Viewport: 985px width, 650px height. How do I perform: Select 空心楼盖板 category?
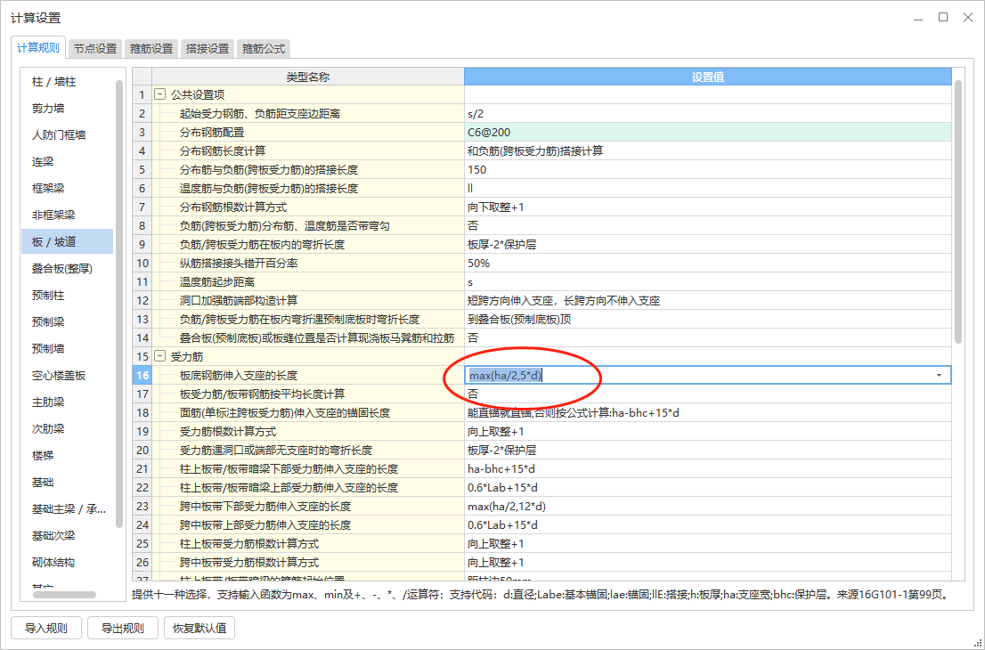[x=67, y=376]
